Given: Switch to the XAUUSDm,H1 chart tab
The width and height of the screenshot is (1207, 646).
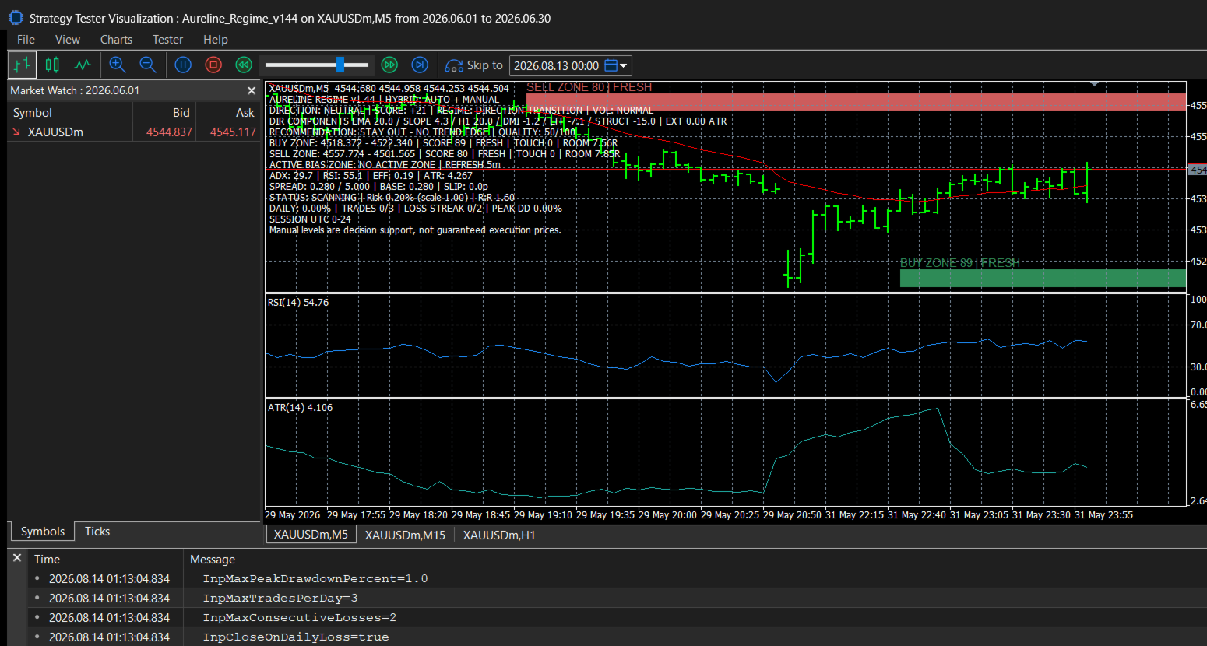Looking at the screenshot, I should pyautogui.click(x=499, y=535).
